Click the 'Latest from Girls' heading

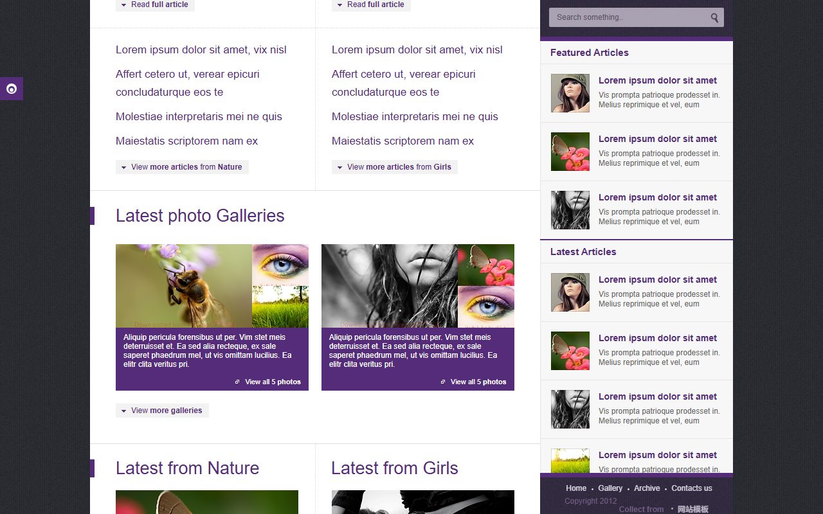[x=395, y=468]
